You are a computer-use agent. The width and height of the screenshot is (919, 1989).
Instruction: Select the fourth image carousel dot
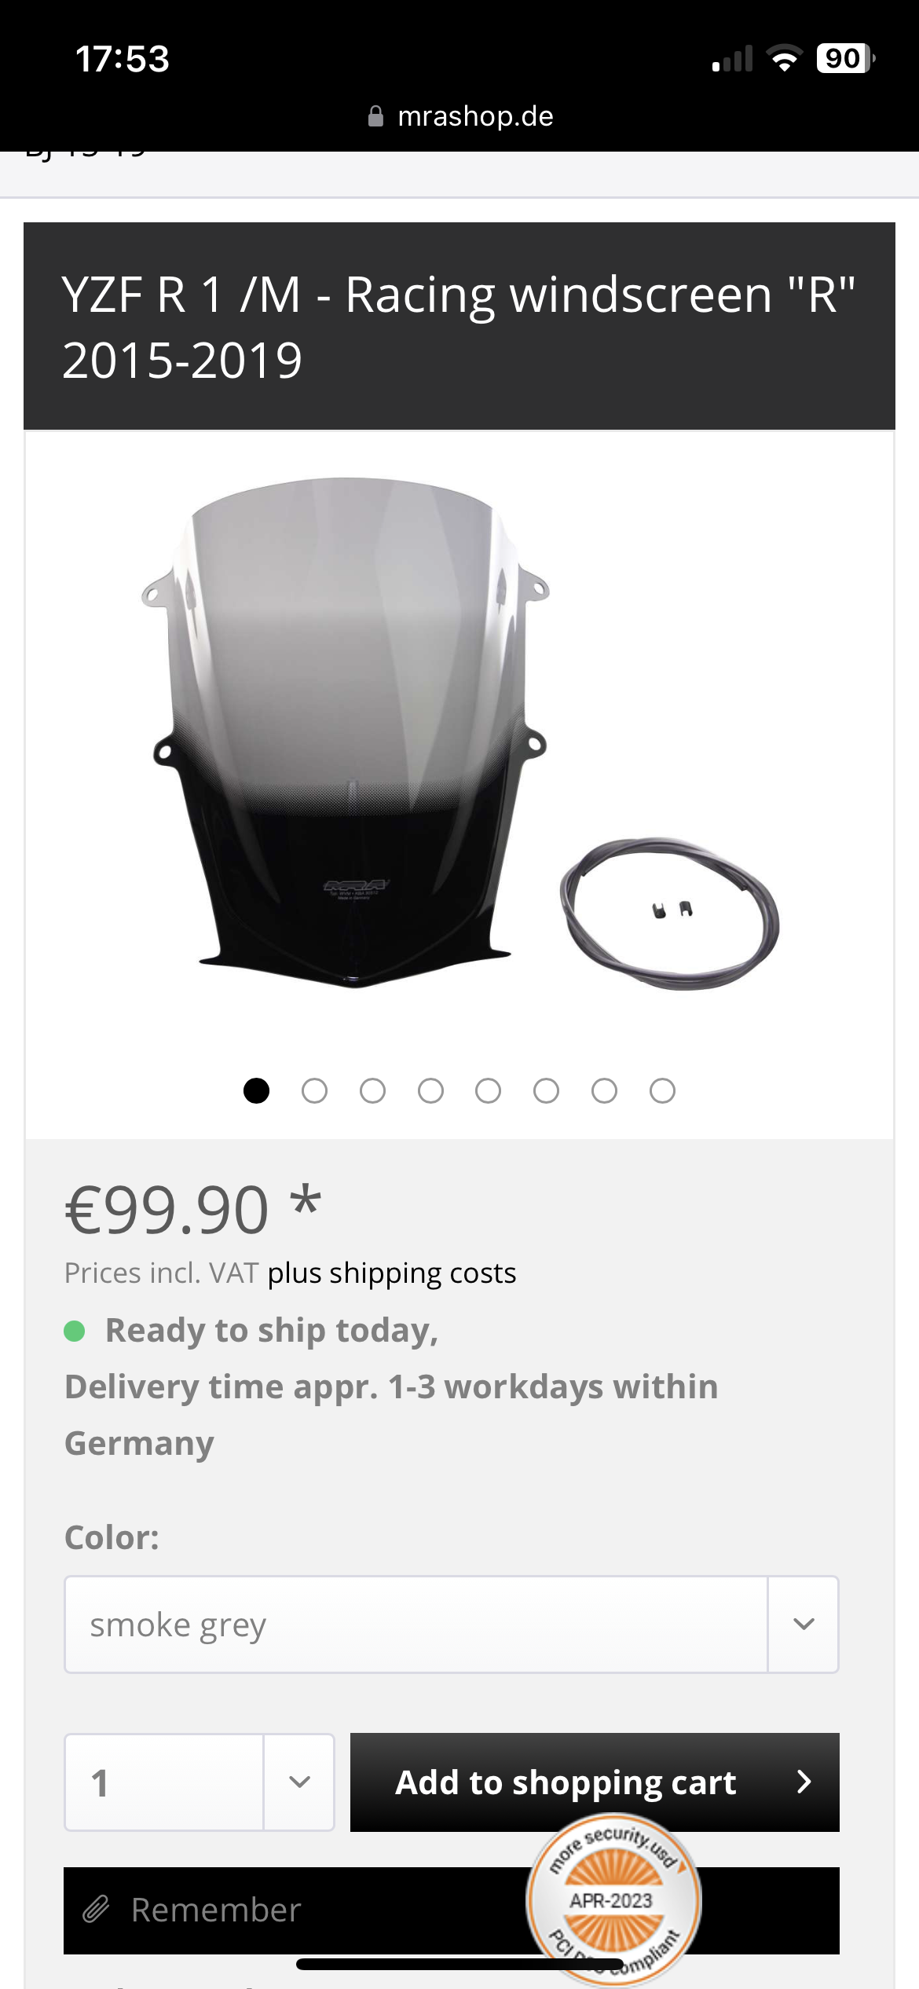(x=430, y=1090)
